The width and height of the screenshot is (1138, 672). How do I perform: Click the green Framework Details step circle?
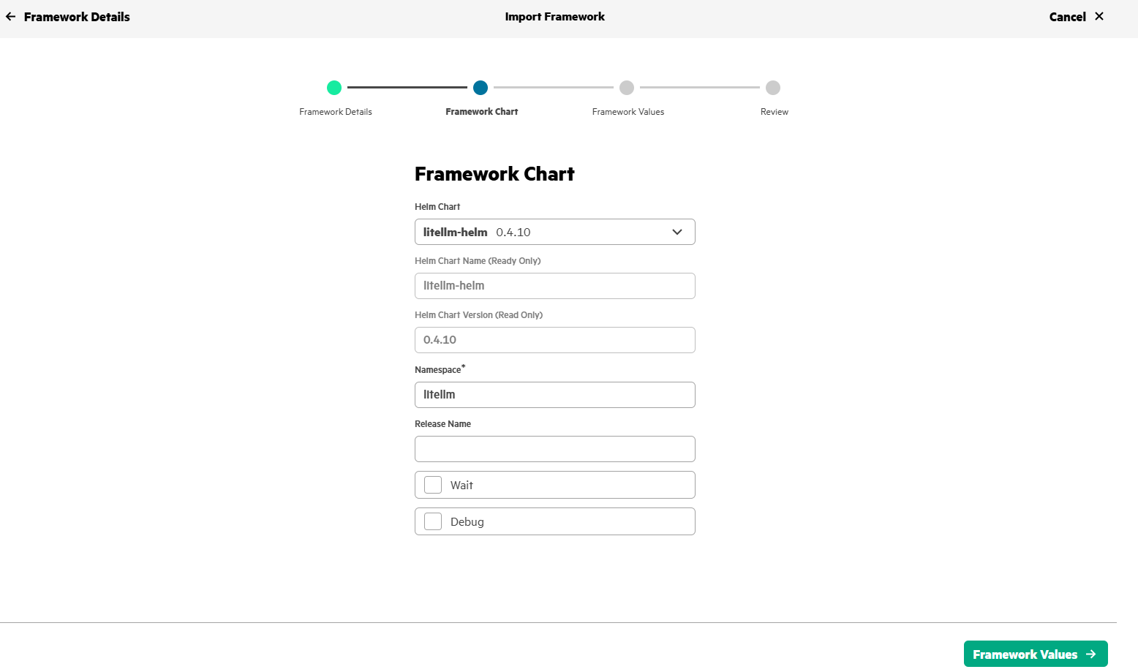click(334, 88)
